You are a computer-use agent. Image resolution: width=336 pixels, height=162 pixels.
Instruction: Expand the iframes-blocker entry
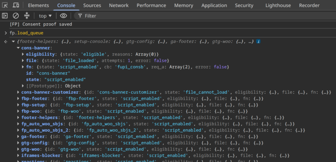click(18, 155)
